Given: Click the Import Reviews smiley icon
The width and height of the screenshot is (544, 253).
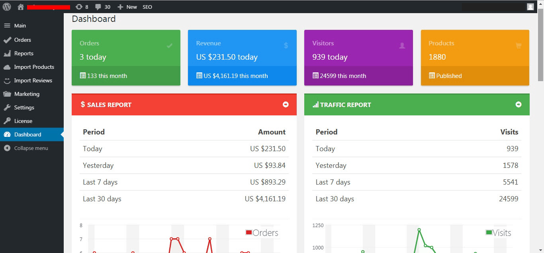Looking at the screenshot, I should pos(7,80).
